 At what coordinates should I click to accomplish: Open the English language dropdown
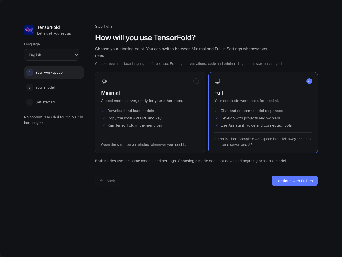51,55
